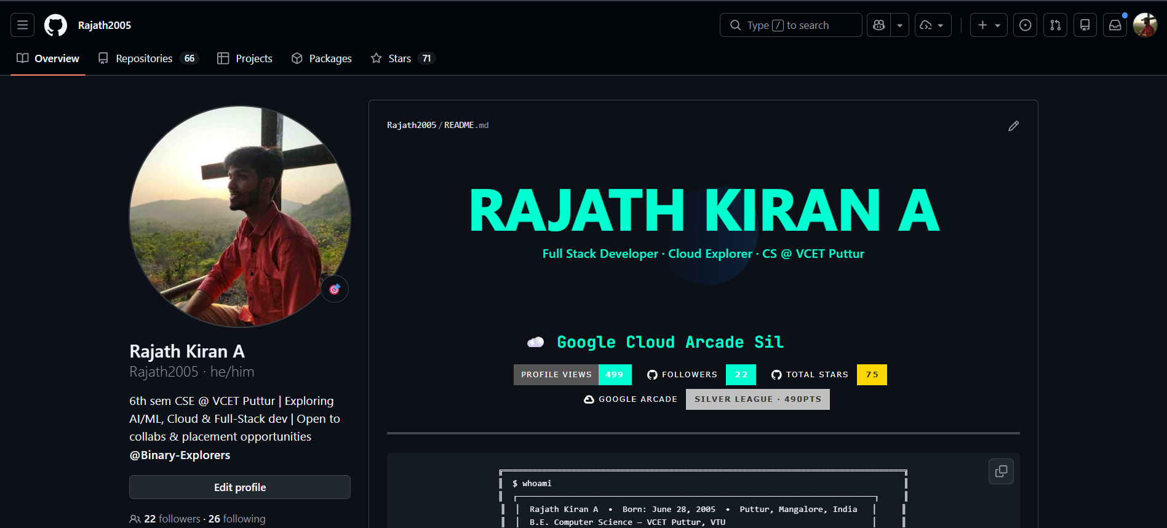The image size is (1167, 528).
Task: Open Pull requests header icon
Action: (x=1055, y=25)
